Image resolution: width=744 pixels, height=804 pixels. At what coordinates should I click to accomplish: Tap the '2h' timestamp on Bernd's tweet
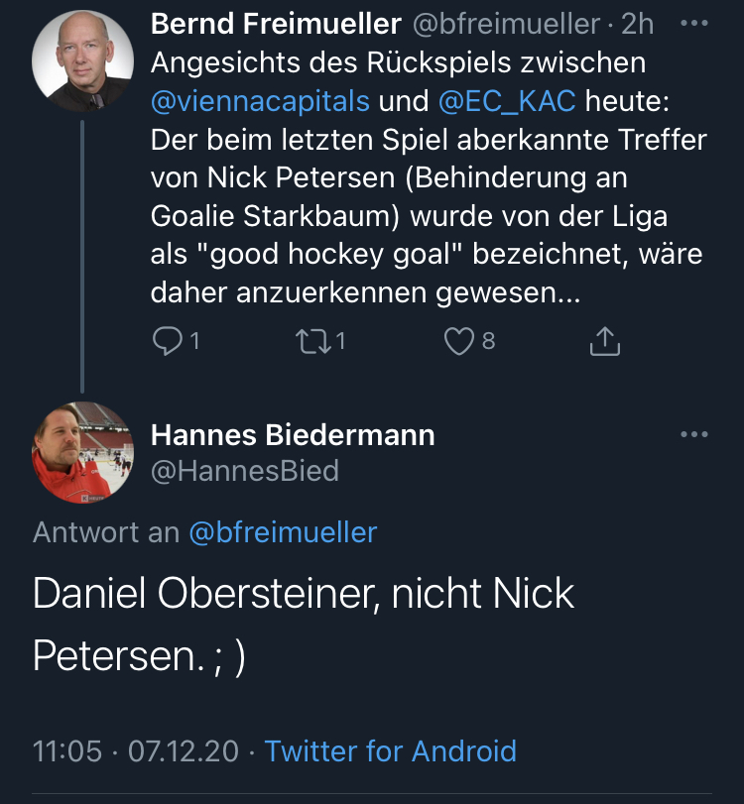(638, 24)
